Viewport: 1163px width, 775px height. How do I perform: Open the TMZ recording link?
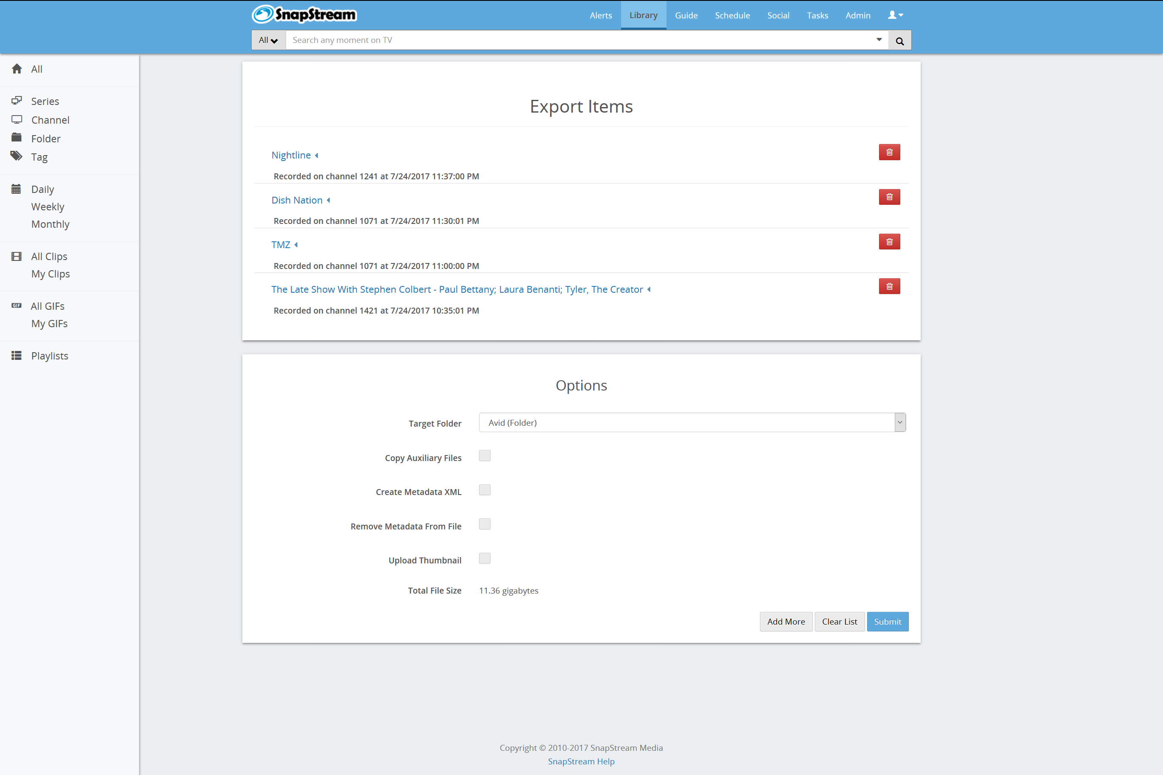281,245
